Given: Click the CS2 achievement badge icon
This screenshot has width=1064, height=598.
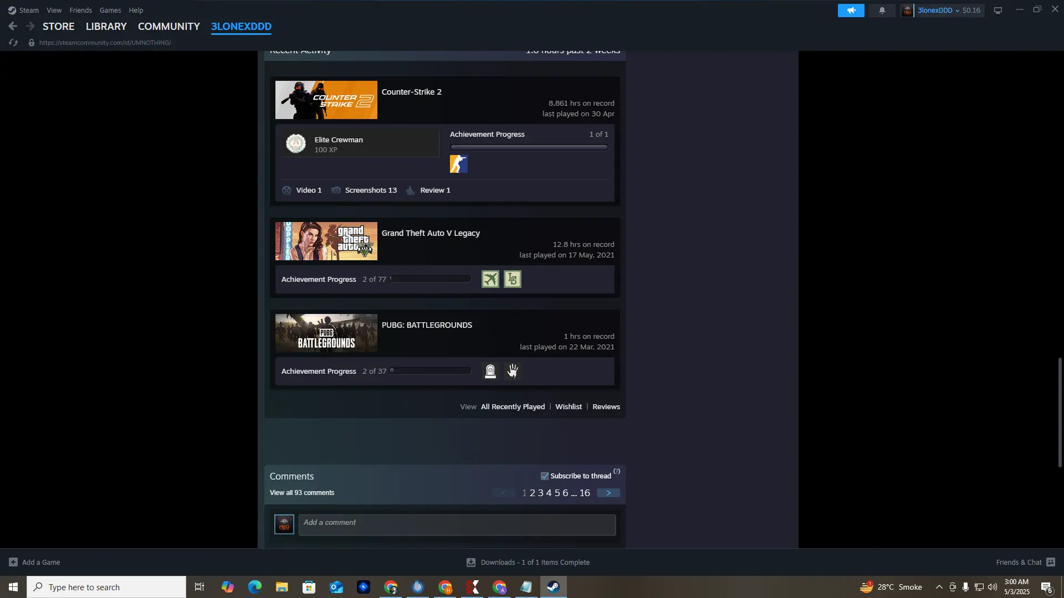Looking at the screenshot, I should [x=458, y=164].
